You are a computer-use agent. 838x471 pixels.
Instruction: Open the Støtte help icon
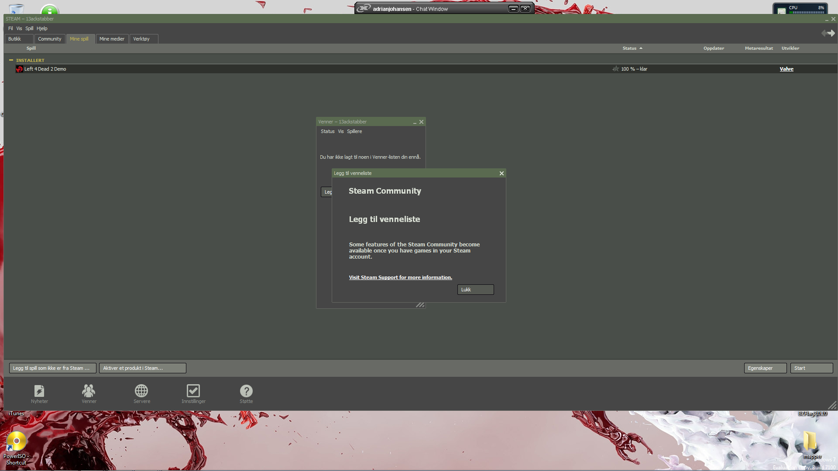pos(246,391)
